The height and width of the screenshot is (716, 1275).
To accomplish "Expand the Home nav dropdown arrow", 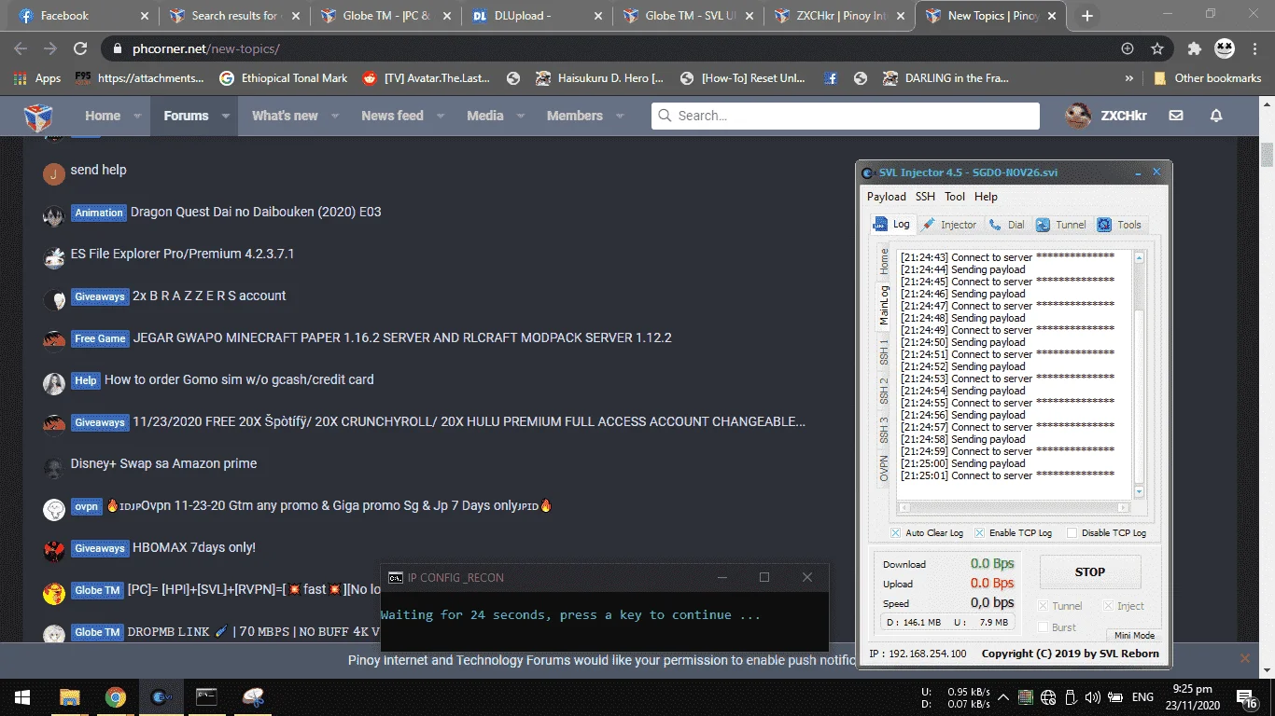I will pyautogui.click(x=137, y=117).
